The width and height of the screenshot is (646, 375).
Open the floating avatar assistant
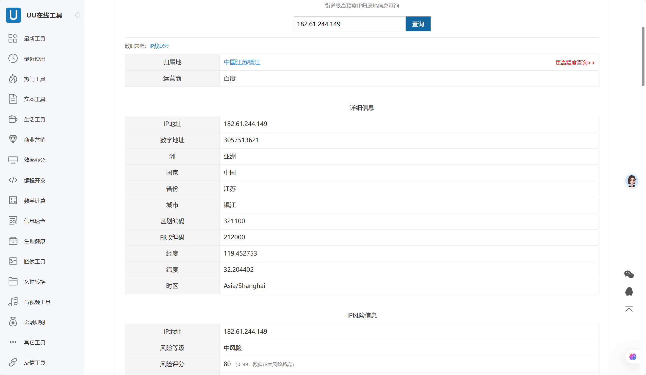point(632,180)
